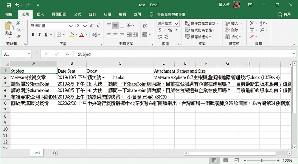Collapse the ribbon with the up chevron
Screen dimensions: 298x164
tap(294, 45)
